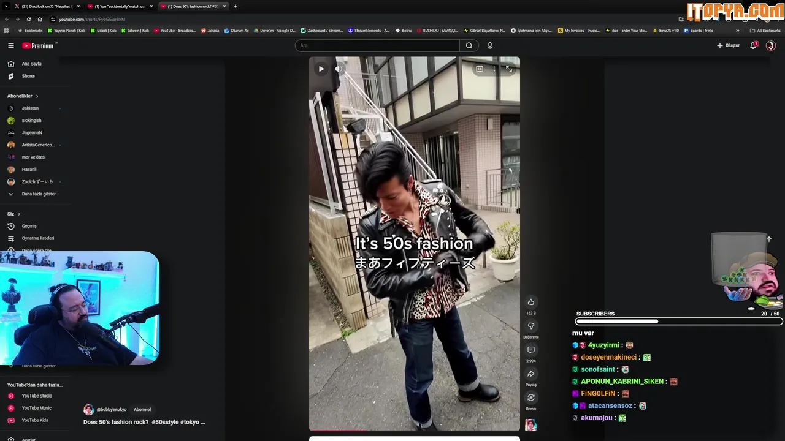785x441 pixels.
Task: Open YouTube Music link
Action: (36, 408)
